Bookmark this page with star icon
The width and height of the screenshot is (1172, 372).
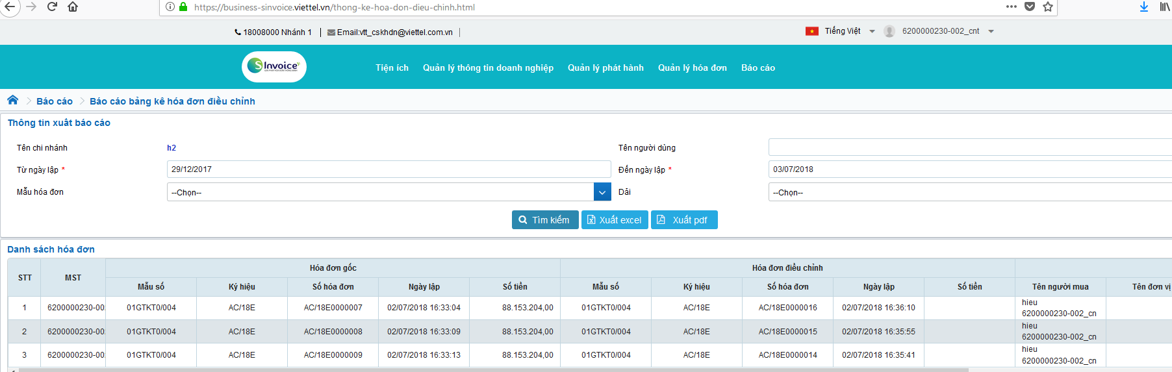tap(1047, 7)
